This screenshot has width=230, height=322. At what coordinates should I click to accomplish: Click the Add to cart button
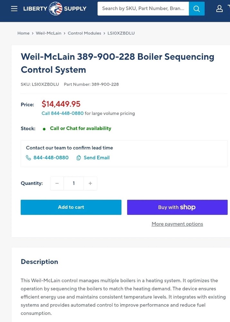71,207
